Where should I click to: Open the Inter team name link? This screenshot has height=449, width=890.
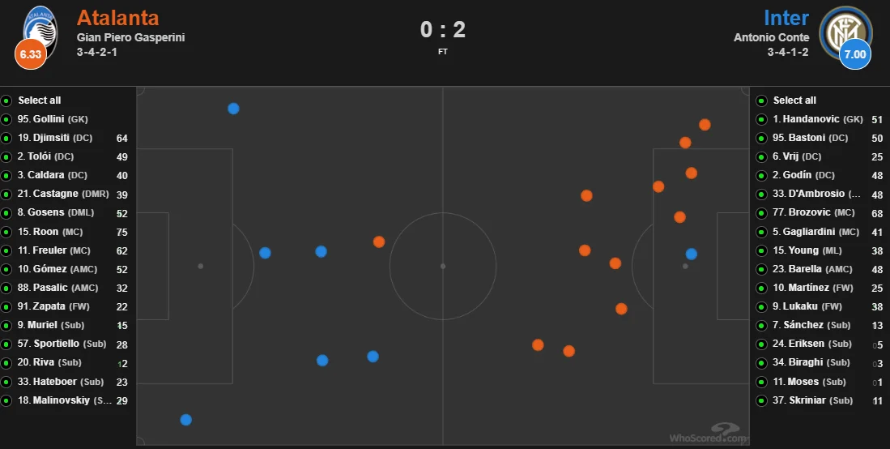pyautogui.click(x=786, y=18)
